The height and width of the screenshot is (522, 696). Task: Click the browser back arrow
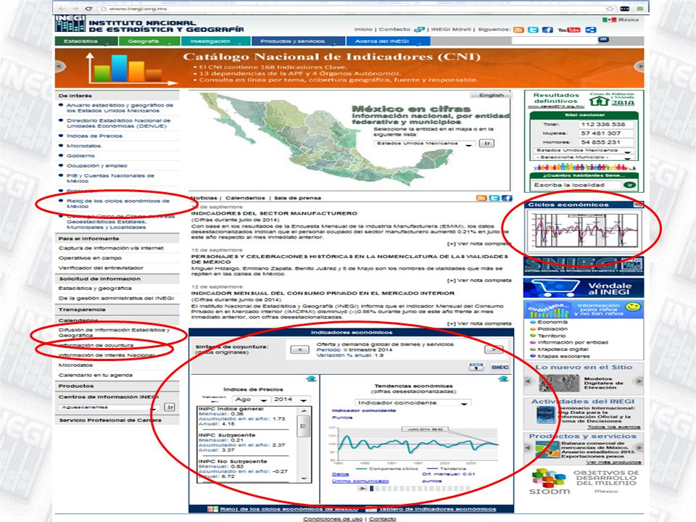pos(62,9)
